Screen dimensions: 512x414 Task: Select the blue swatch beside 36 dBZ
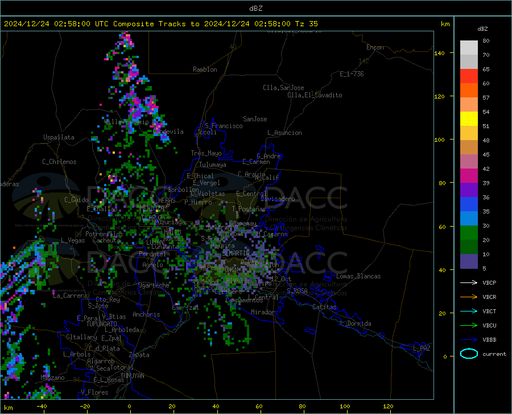pos(469,204)
